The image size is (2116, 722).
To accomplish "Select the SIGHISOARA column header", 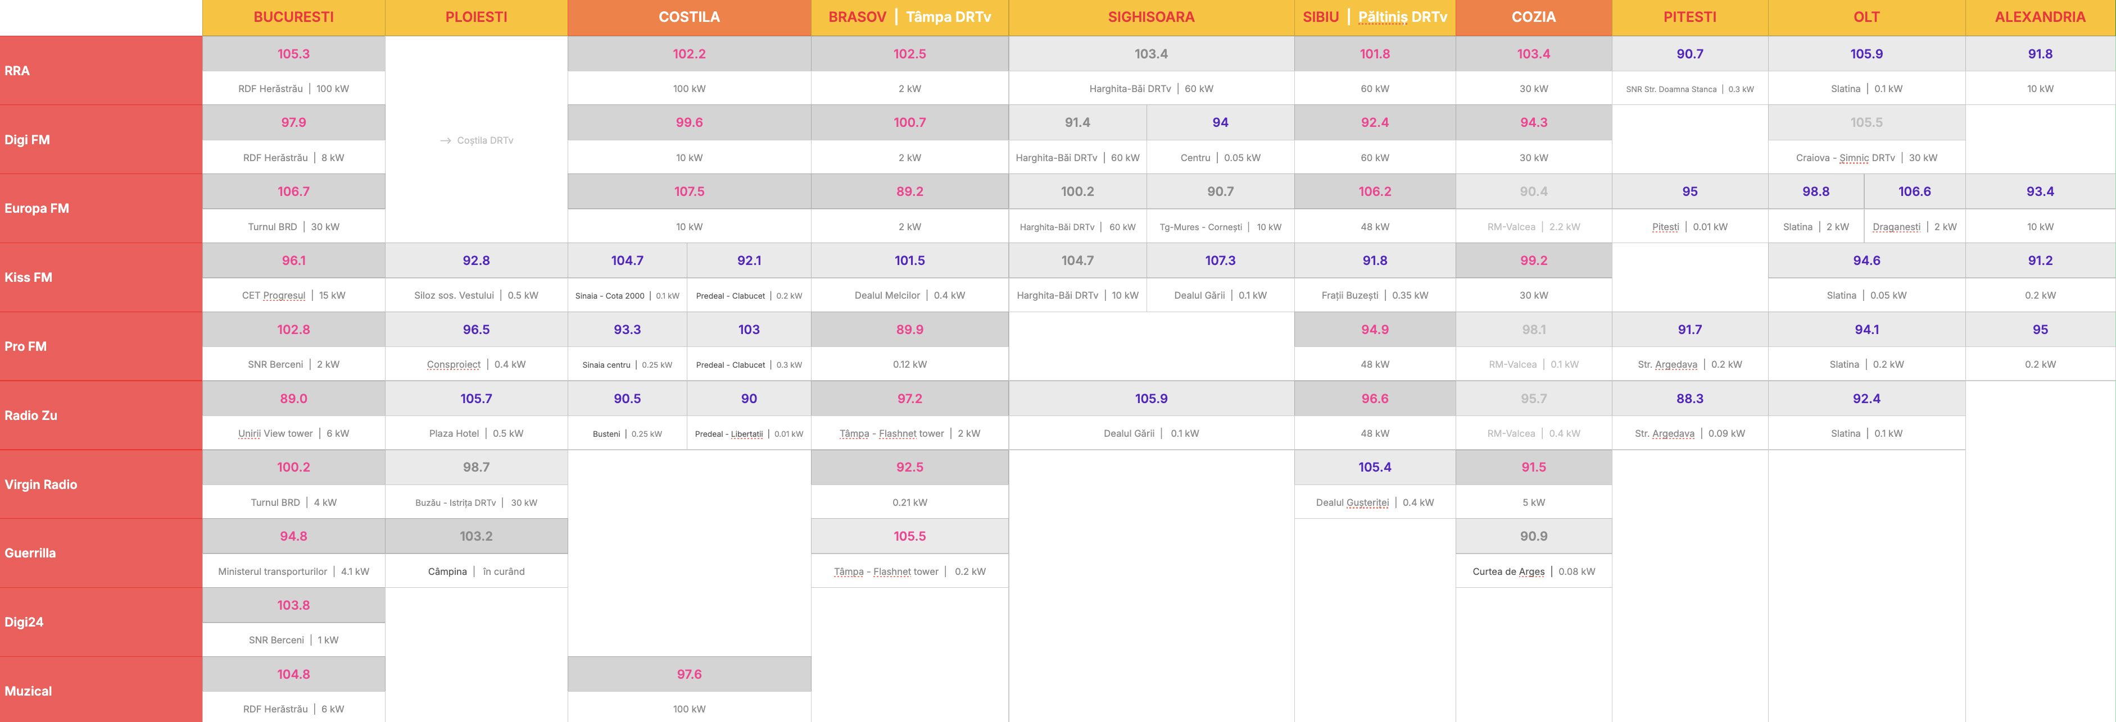I will 1151,17.
